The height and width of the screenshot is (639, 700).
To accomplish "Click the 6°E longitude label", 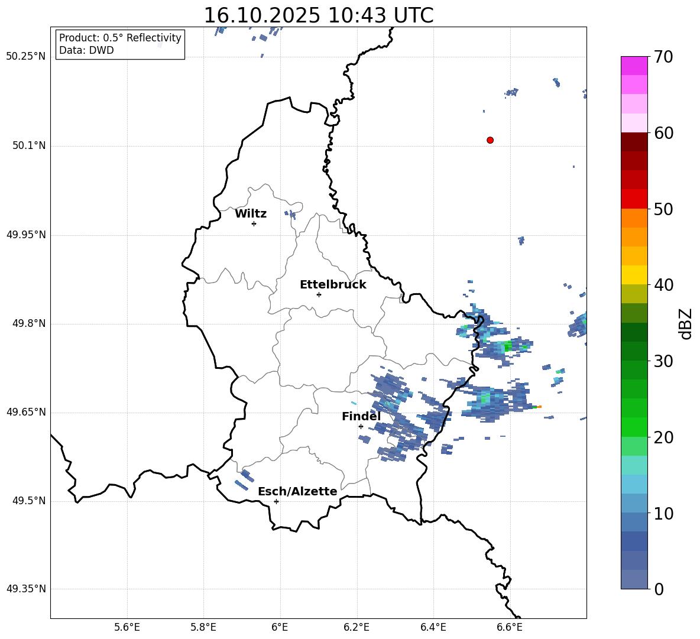I will pos(280,628).
